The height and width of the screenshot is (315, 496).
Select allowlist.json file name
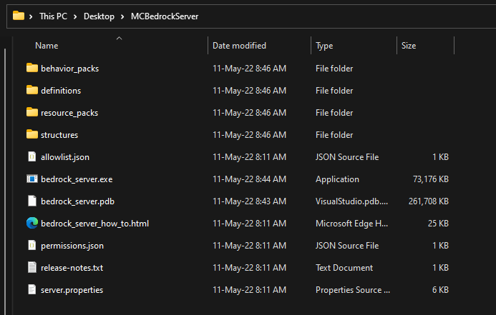pyautogui.click(x=65, y=157)
